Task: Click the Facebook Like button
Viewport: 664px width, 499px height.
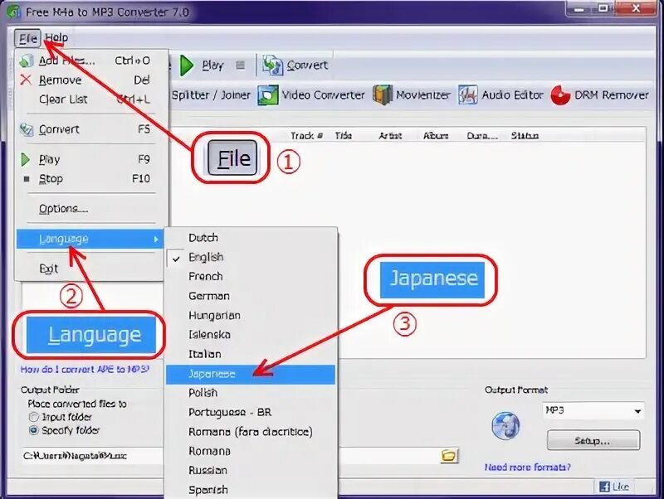Action: pyautogui.click(x=614, y=487)
